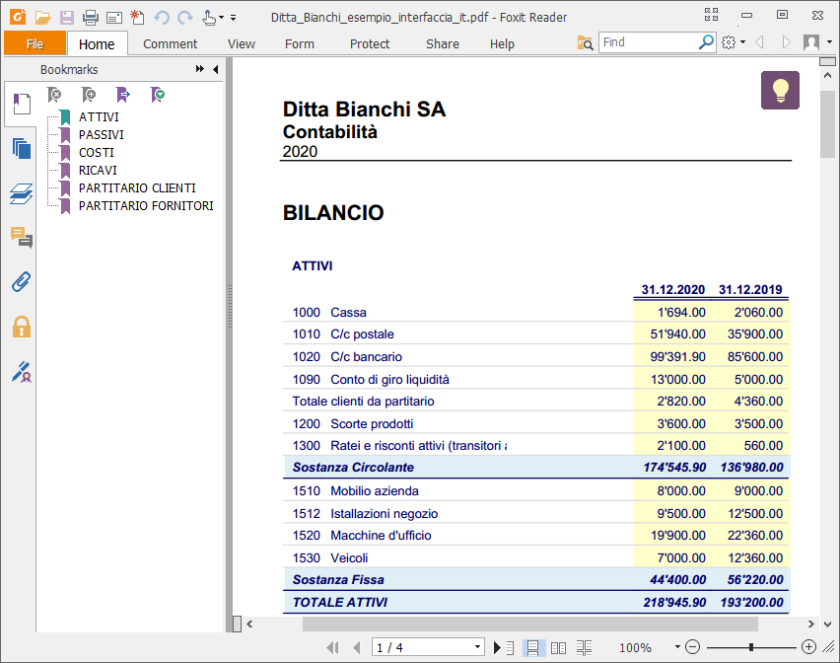Open the Security lock panel

(22, 327)
